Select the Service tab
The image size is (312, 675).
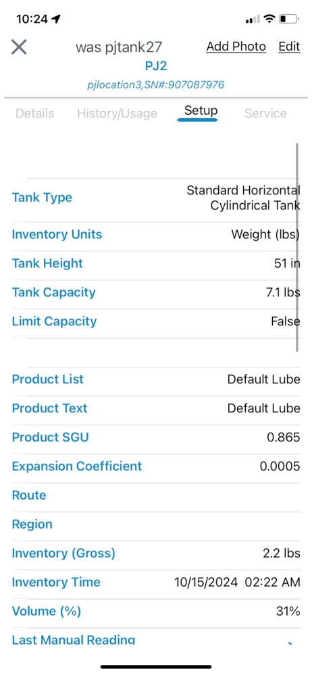coord(265,113)
